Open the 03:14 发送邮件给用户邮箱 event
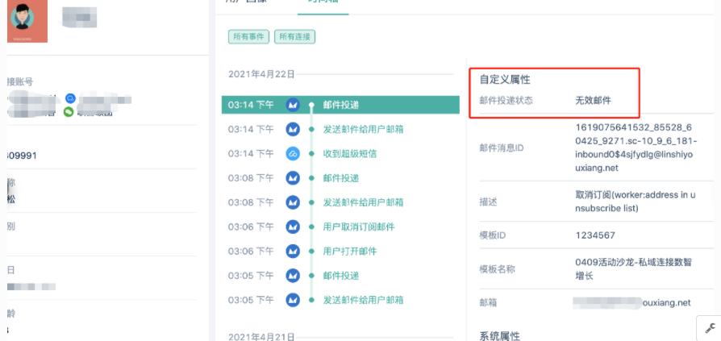The height and width of the screenshot is (341, 721). pyautogui.click(x=363, y=129)
